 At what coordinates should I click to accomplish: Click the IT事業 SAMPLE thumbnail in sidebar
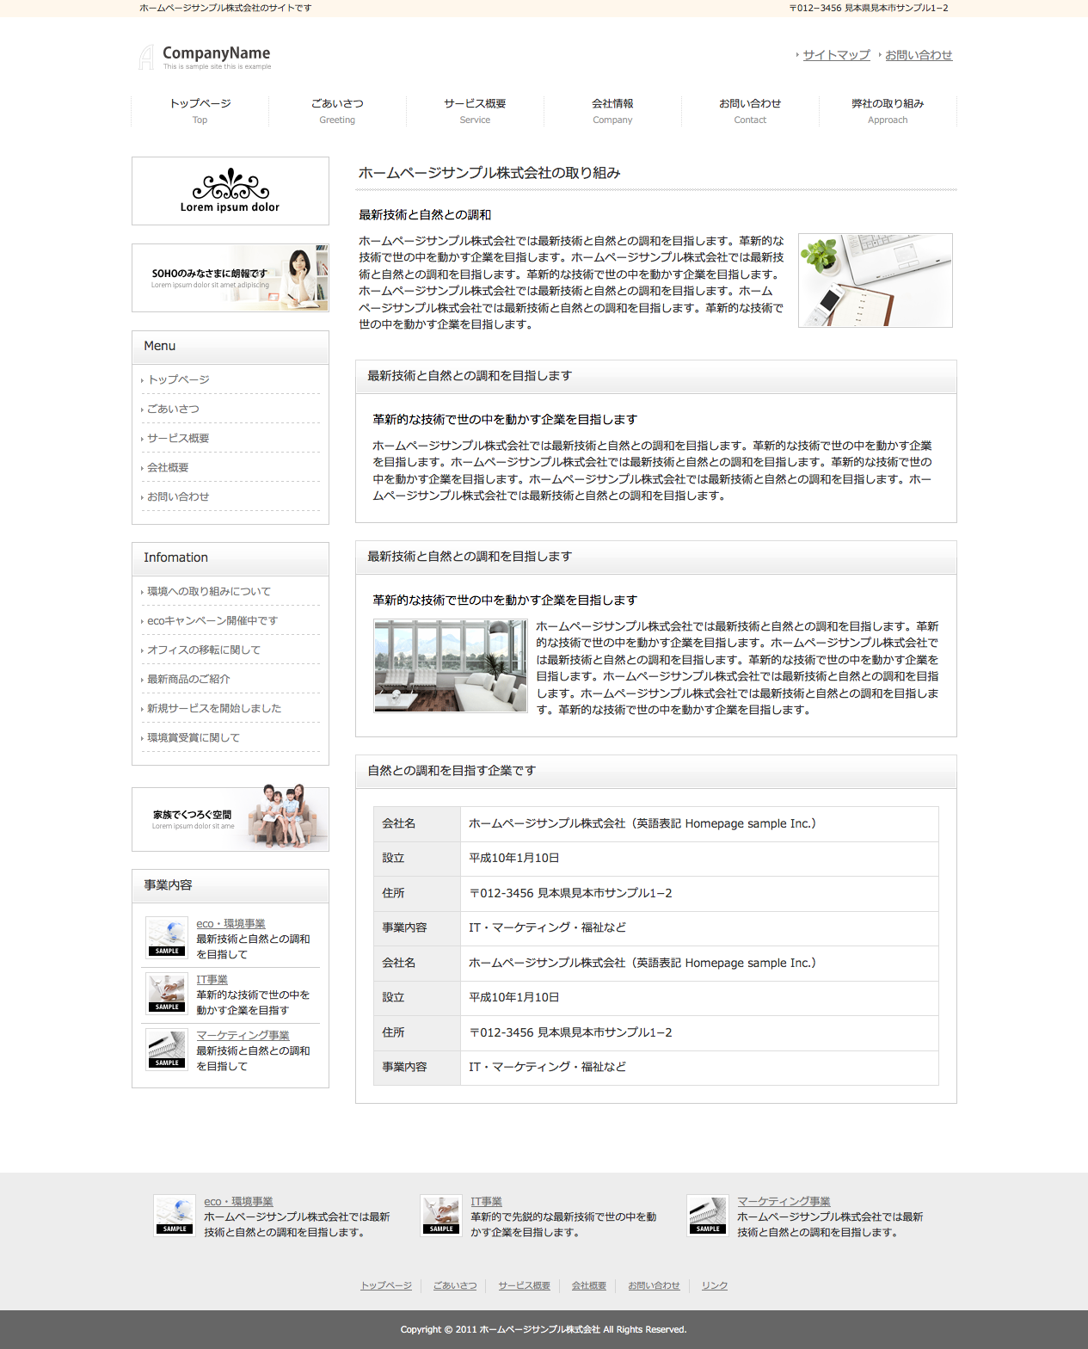[x=167, y=993]
